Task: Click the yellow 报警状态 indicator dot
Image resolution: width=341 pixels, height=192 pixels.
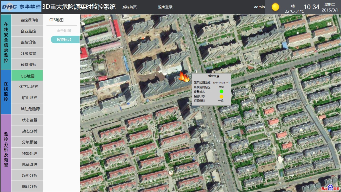Action: [x=221, y=96]
